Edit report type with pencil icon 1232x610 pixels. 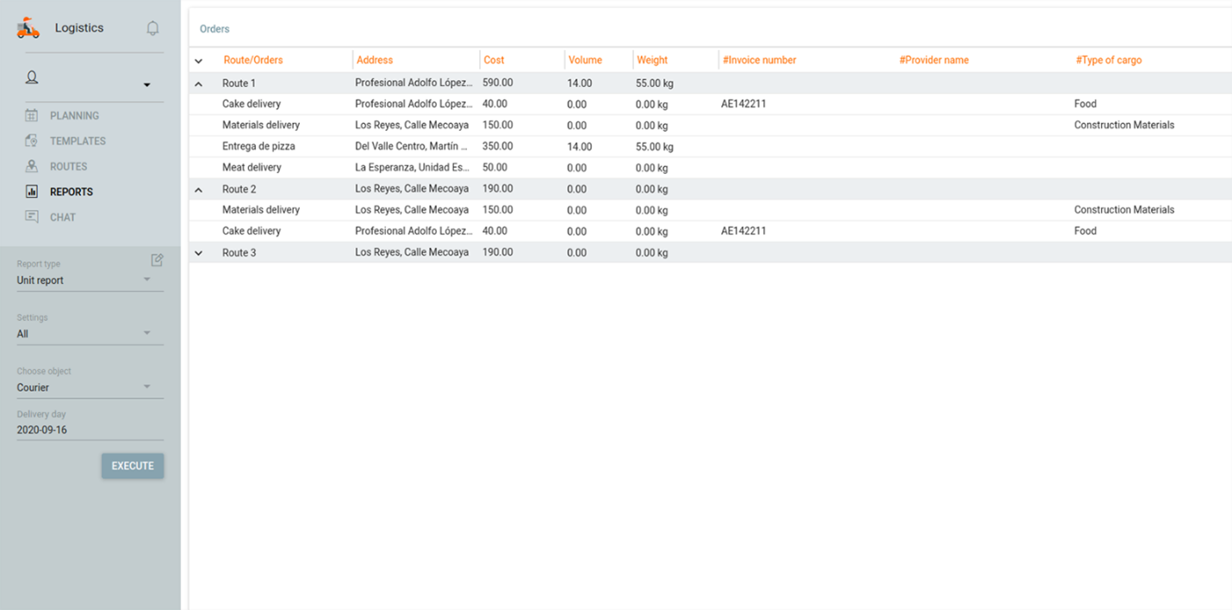pos(157,260)
